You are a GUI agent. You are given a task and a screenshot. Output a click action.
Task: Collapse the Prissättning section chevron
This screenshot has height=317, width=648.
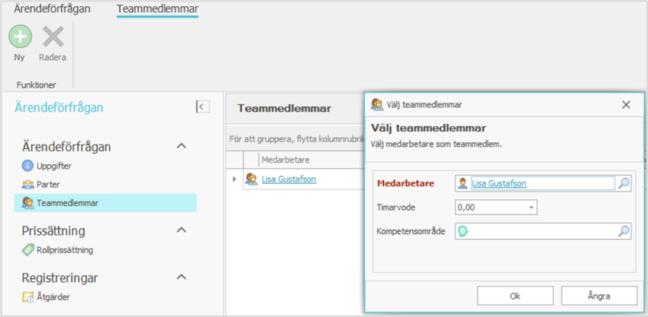[x=181, y=230]
